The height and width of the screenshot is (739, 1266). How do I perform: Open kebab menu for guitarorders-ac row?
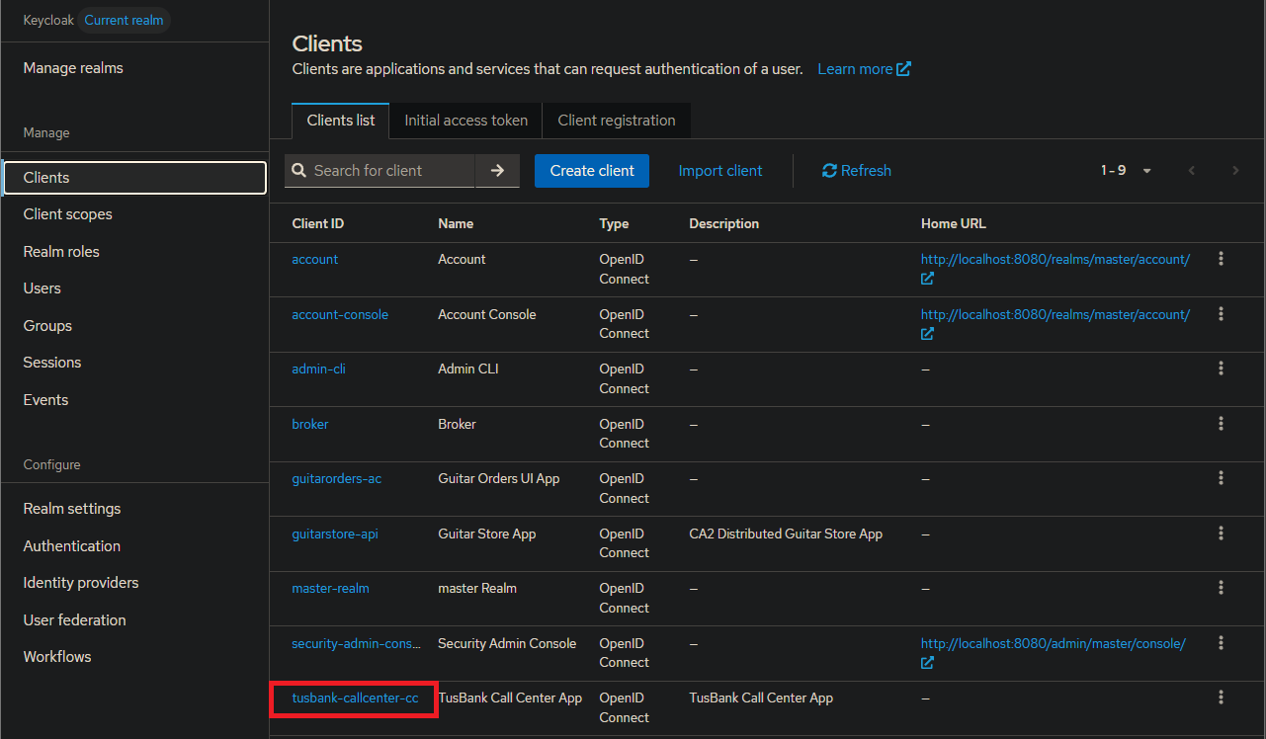(1222, 478)
